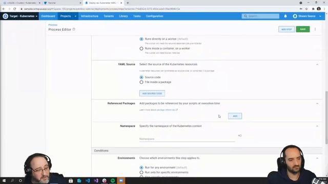Open the Library section

click(124, 16)
